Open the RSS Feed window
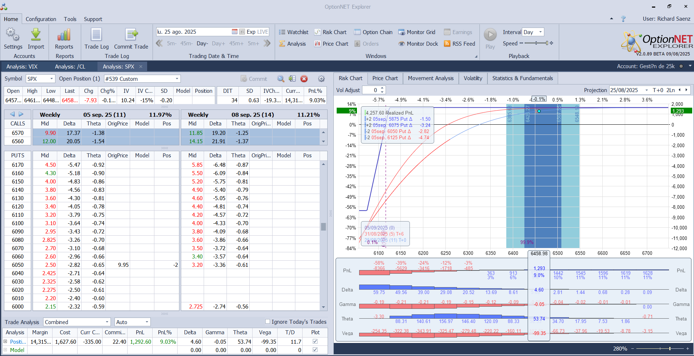 click(460, 44)
